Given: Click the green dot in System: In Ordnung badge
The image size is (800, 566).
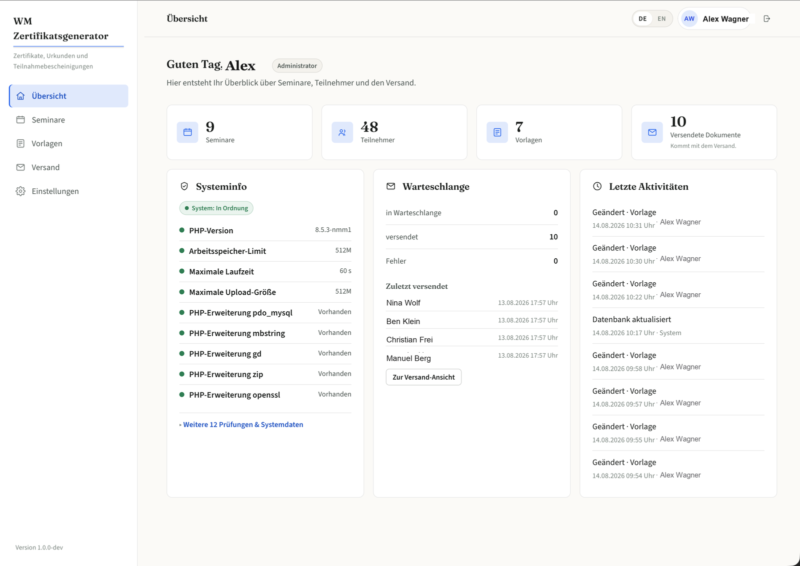Looking at the screenshot, I should pyautogui.click(x=187, y=208).
